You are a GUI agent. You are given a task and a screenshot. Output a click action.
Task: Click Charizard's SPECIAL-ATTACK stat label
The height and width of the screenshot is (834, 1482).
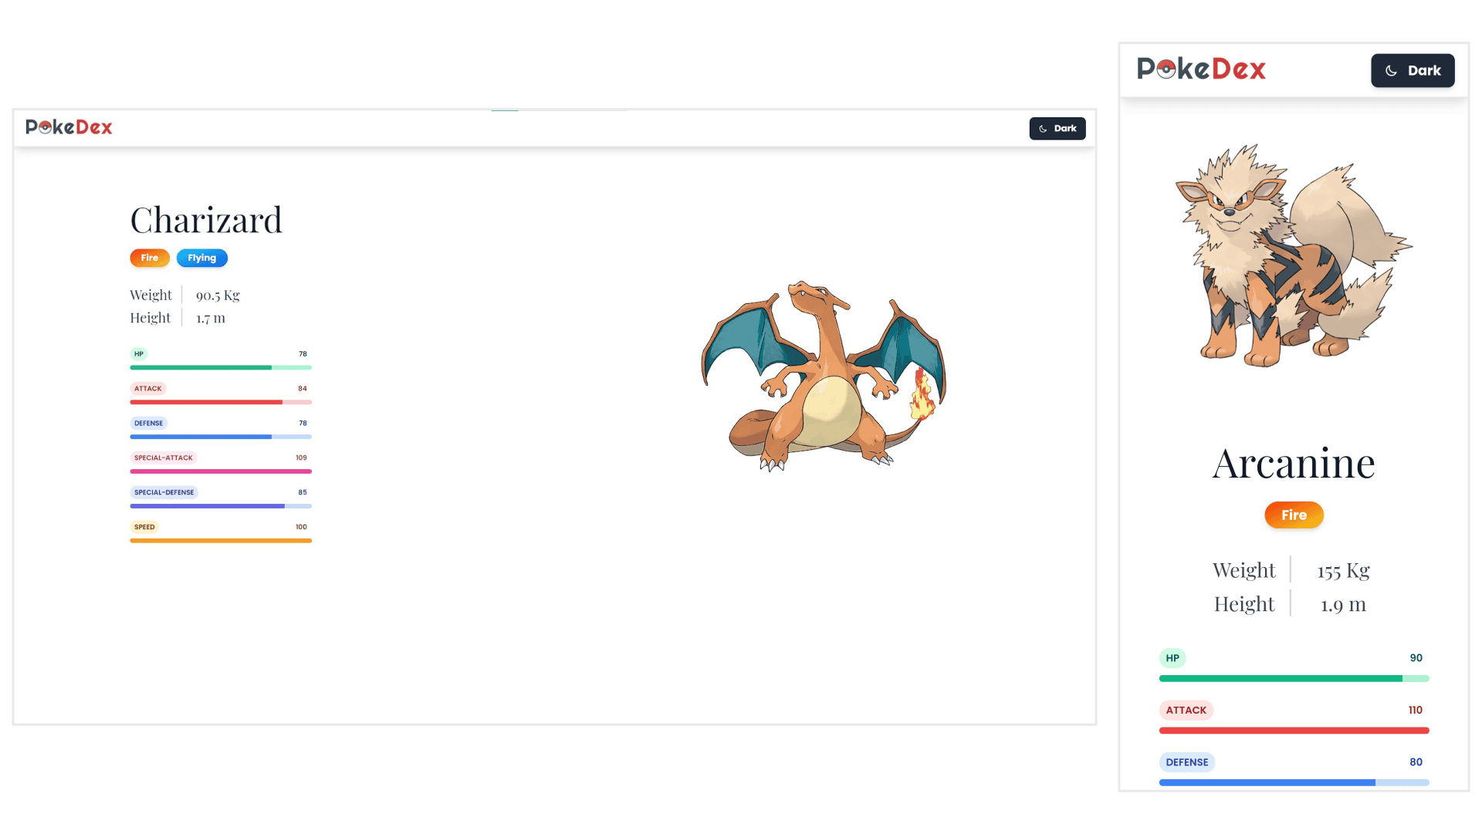point(164,458)
